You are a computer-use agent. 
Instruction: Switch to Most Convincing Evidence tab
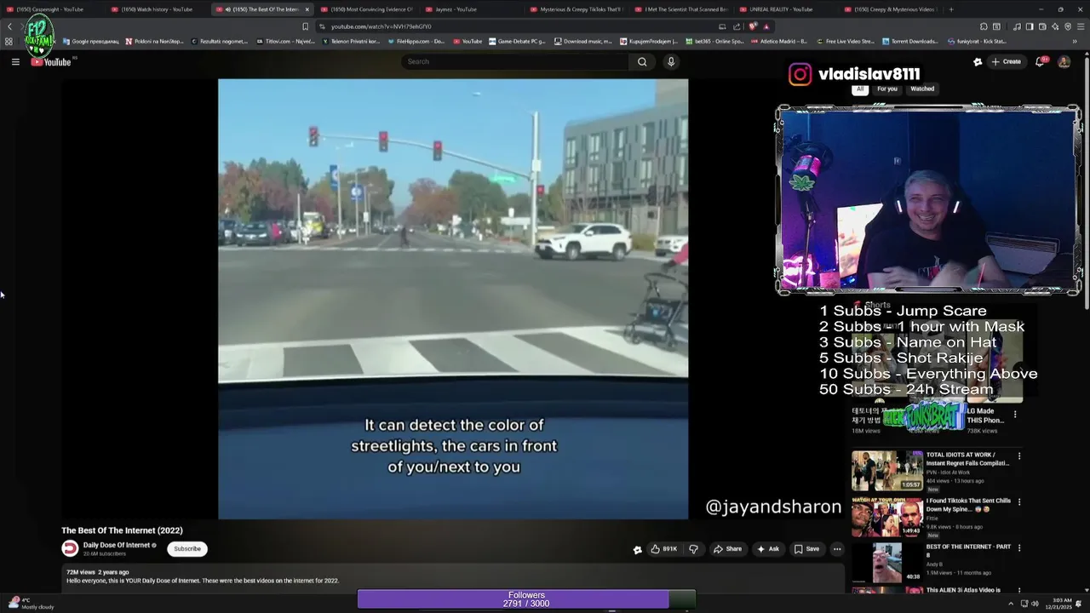(366, 9)
